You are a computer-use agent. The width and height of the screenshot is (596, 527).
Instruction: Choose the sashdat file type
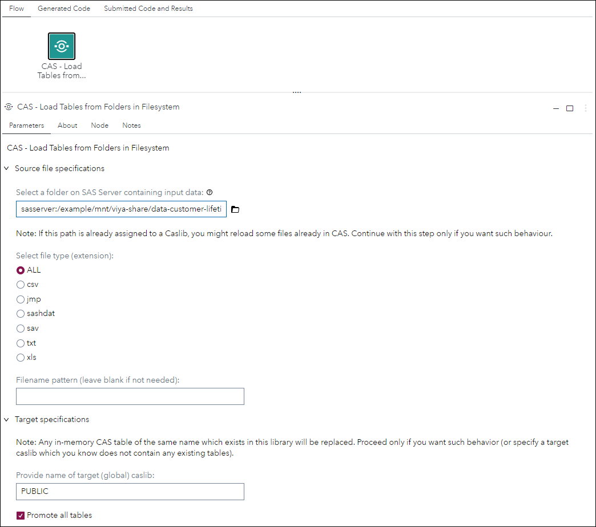(x=21, y=314)
